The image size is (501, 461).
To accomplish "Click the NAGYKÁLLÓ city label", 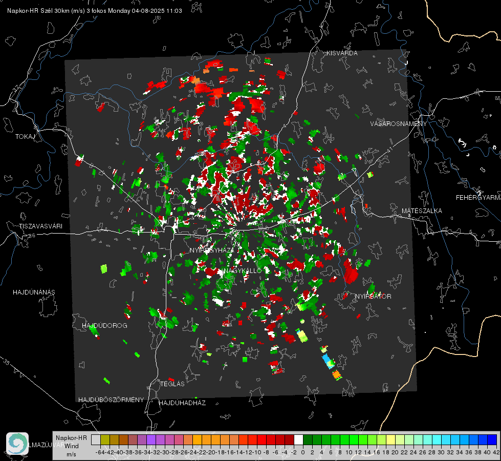I will [243, 271].
